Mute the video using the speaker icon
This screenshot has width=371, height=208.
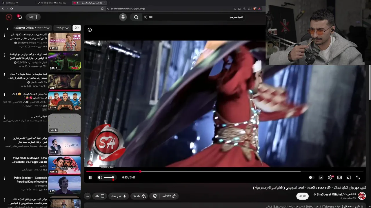click(x=100, y=177)
